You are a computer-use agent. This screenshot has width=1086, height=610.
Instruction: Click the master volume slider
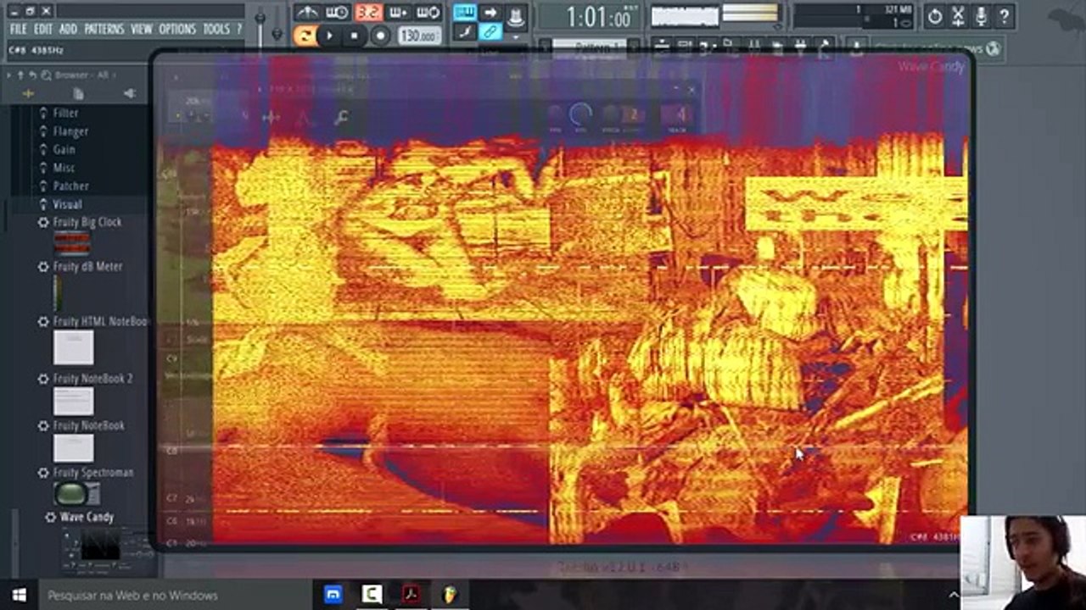260,19
